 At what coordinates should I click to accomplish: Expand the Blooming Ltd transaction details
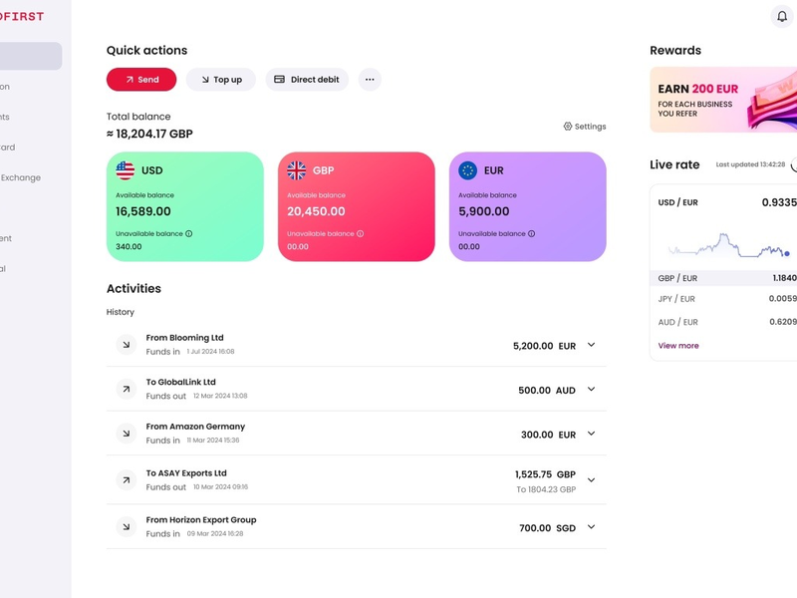tap(591, 345)
